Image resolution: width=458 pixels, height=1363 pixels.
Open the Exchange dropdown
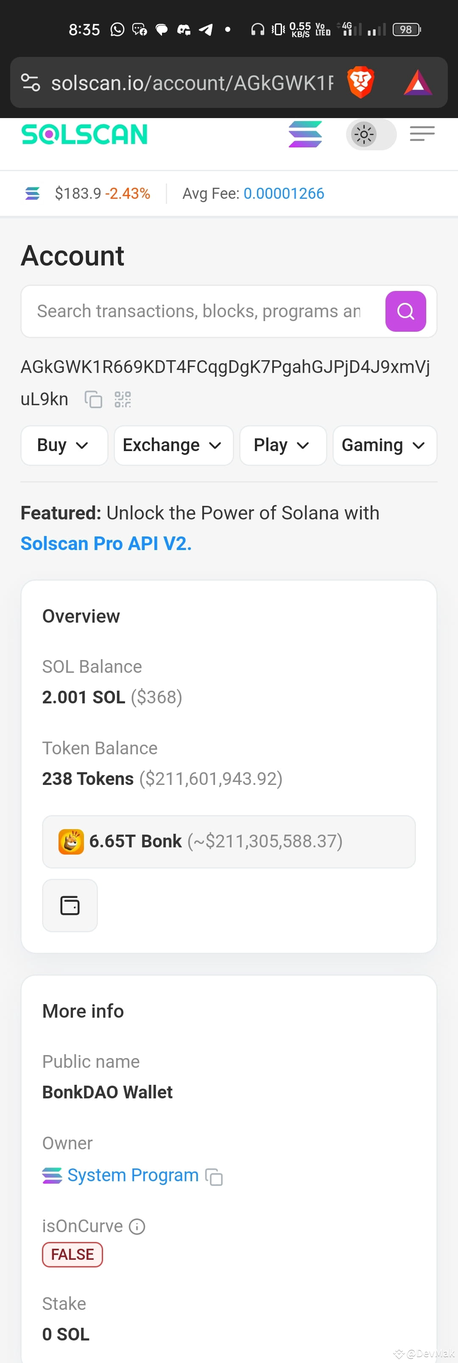coord(173,445)
